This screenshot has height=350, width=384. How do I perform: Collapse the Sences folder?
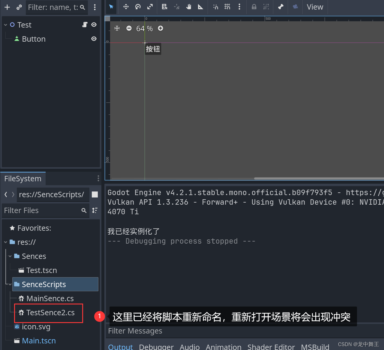pos(10,256)
